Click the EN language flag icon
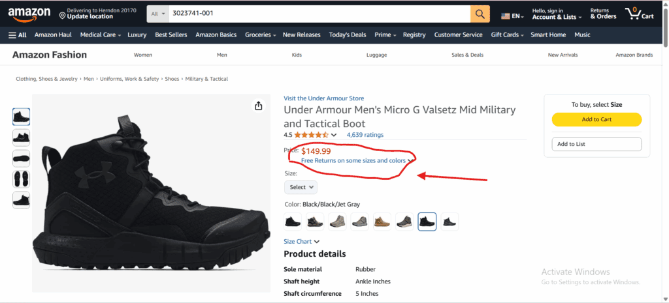The width and height of the screenshot is (669, 303). click(x=505, y=16)
